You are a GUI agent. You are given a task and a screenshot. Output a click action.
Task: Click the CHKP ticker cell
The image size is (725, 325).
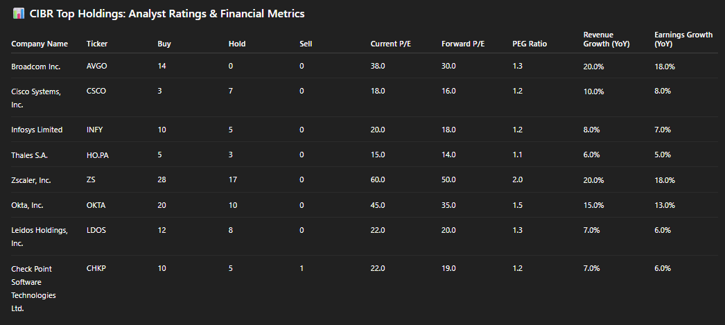point(96,267)
